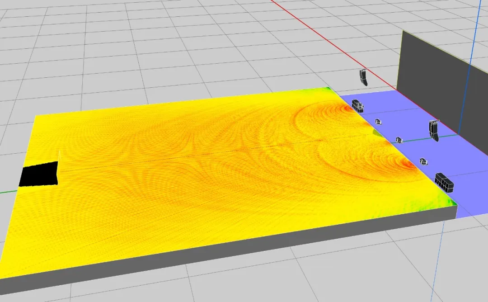Select the flown line array farthest from the viewer
The width and height of the screenshot is (488, 302).
363,78
